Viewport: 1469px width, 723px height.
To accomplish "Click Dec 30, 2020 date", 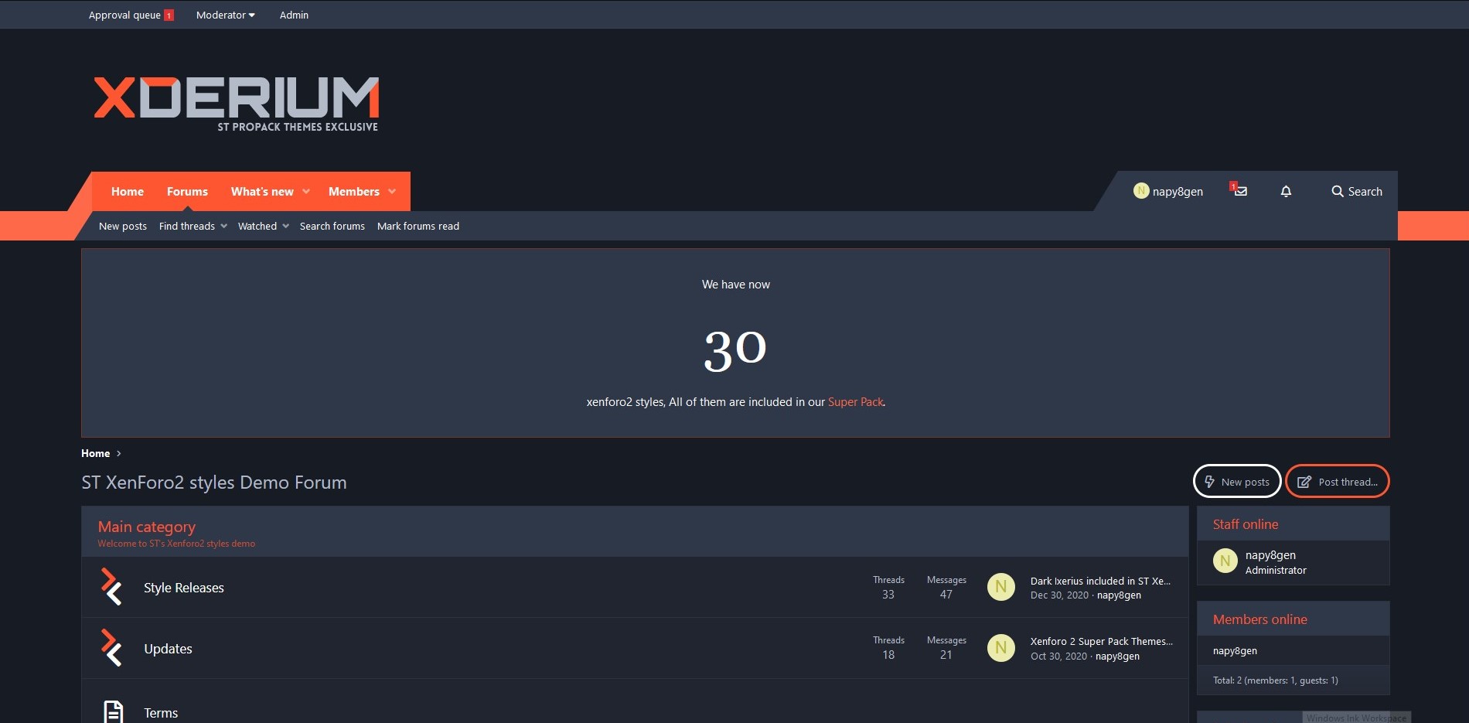I will pyautogui.click(x=1059, y=595).
